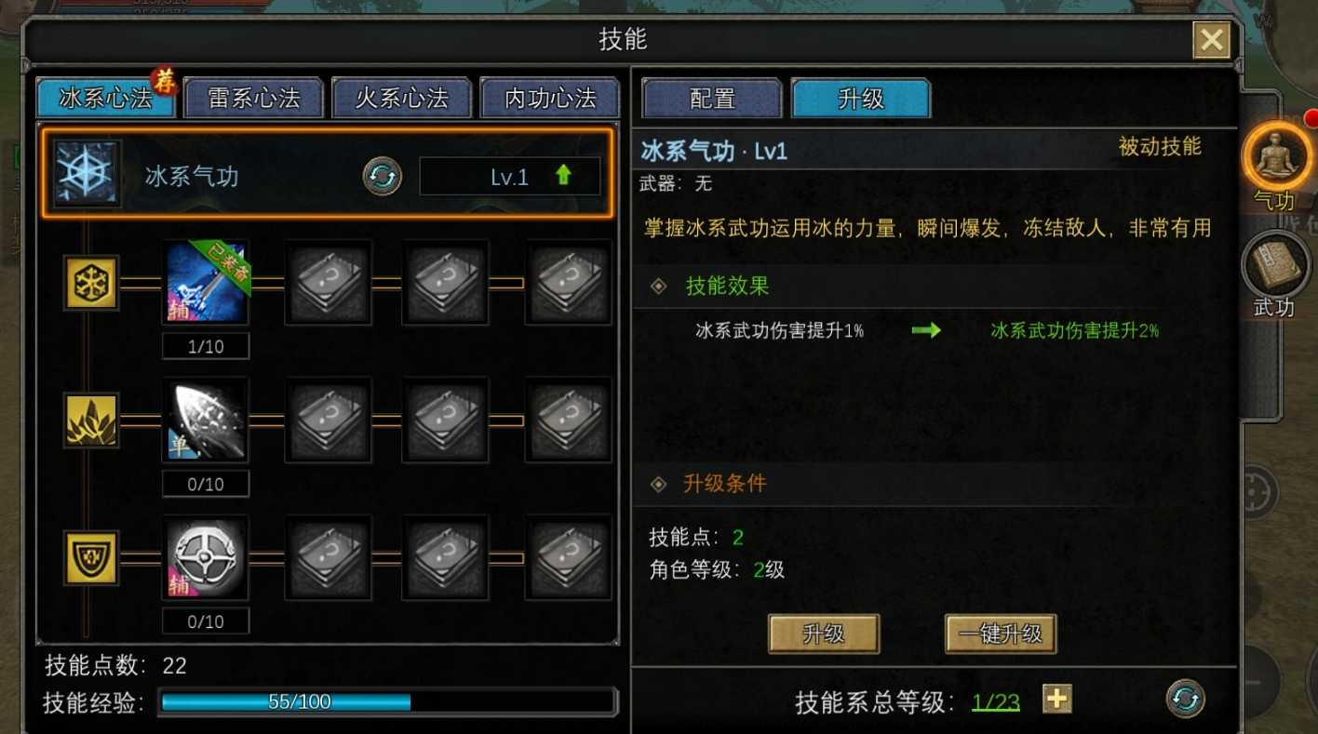Click the refresh icon beside 冰系气功

coord(382,176)
